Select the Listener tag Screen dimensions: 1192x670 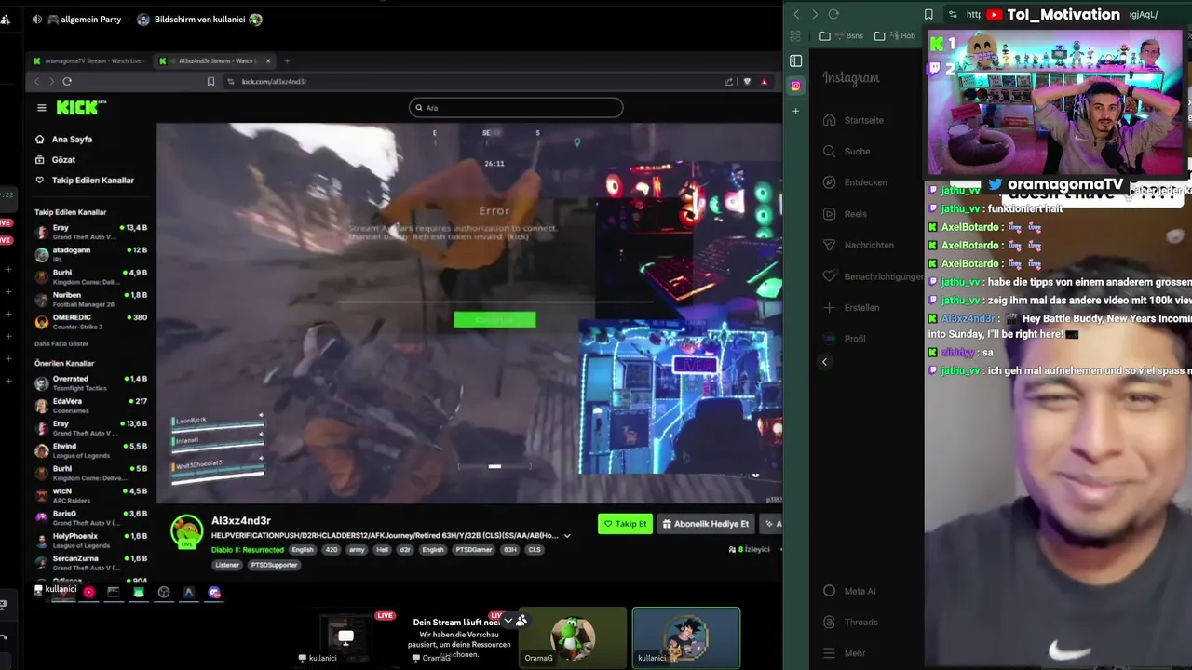click(227, 565)
